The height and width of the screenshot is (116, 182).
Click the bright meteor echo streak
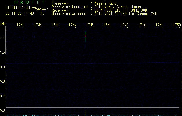click(85, 37)
